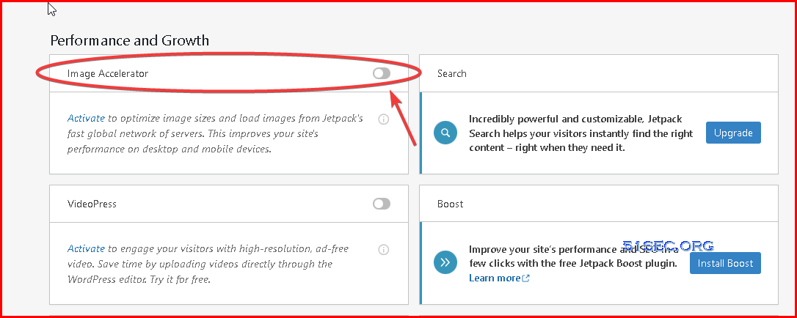Click the Image Accelerator title text
This screenshot has width=797, height=318.
(x=108, y=73)
